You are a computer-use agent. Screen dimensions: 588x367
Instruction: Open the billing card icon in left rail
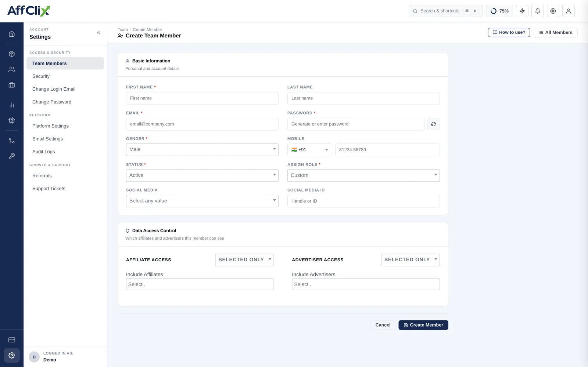pyautogui.click(x=12, y=340)
